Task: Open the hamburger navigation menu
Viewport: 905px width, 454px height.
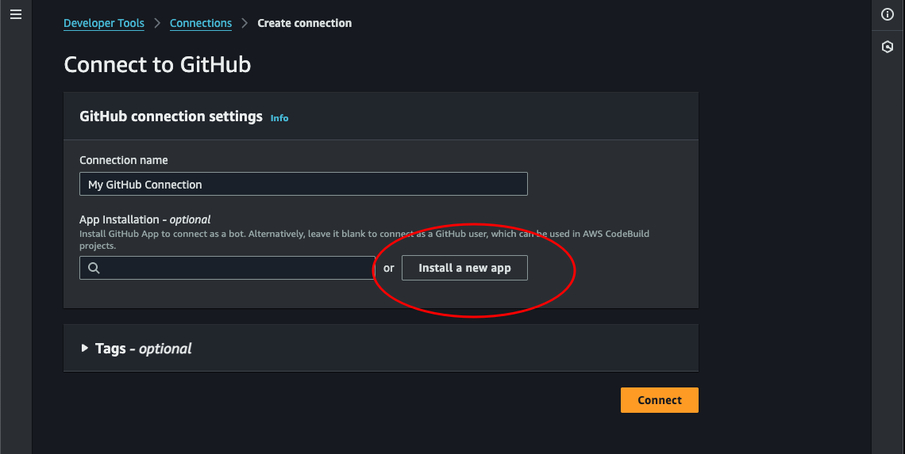Action: click(16, 15)
